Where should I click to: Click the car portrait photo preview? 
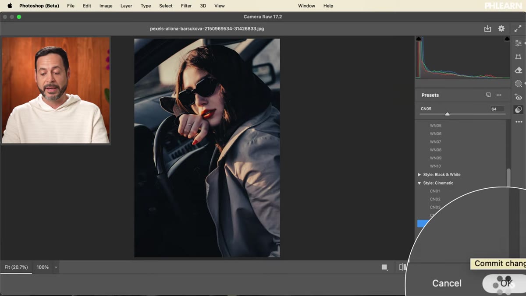tap(207, 148)
